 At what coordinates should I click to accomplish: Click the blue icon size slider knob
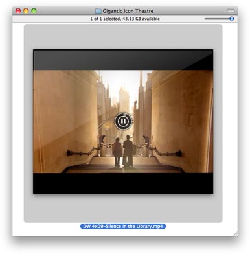pyautogui.click(x=232, y=19)
